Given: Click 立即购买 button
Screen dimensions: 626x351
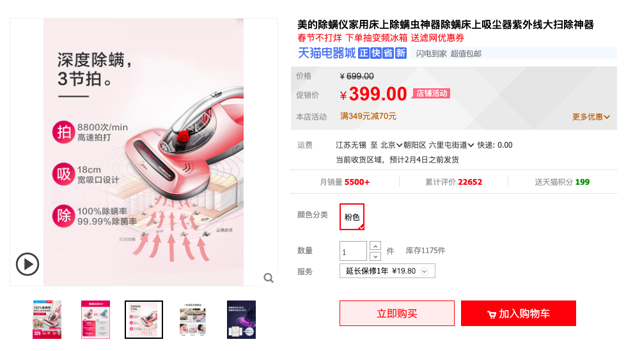Looking at the screenshot, I should point(397,313).
